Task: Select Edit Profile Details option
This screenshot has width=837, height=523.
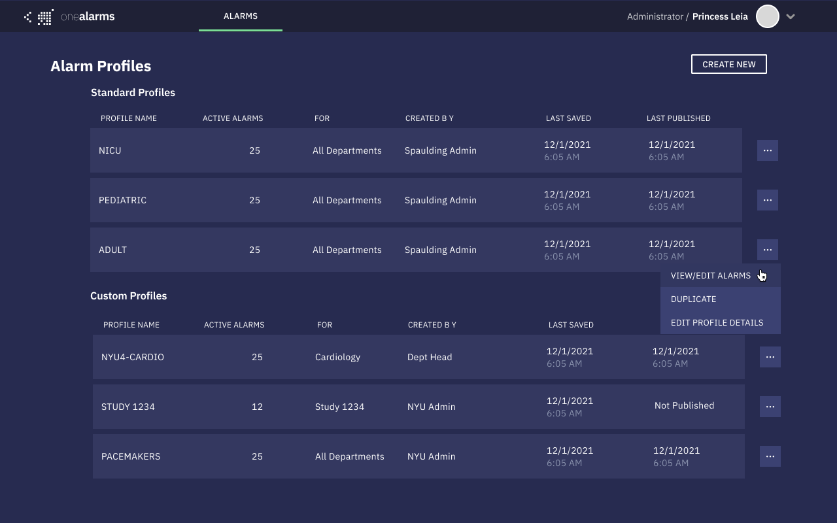Action: 717,323
